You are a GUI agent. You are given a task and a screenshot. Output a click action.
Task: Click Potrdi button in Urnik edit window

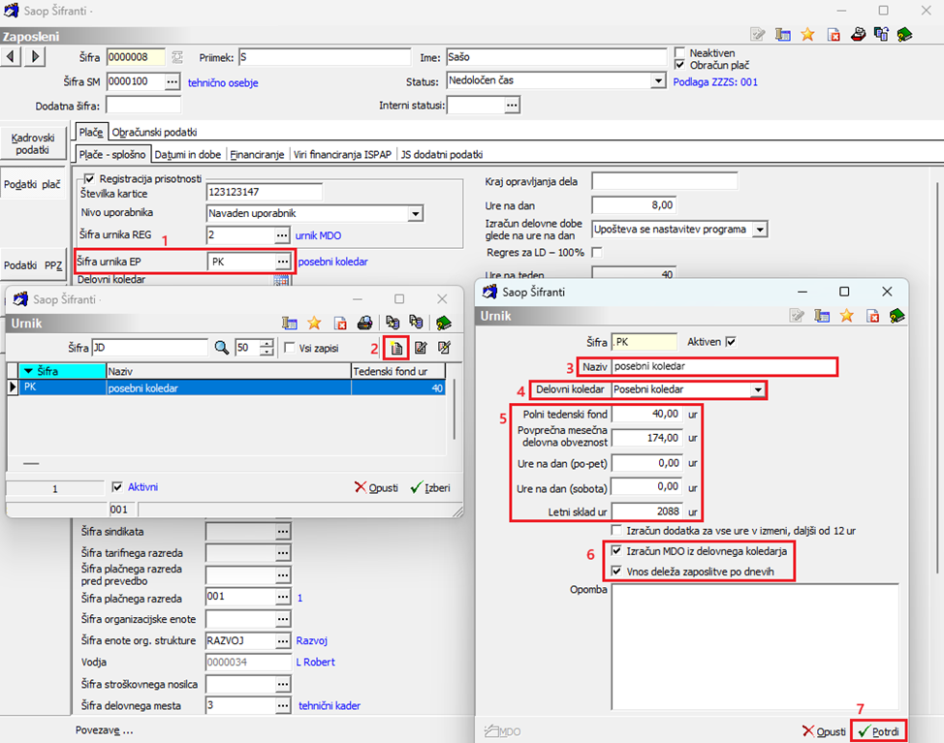[x=878, y=731]
